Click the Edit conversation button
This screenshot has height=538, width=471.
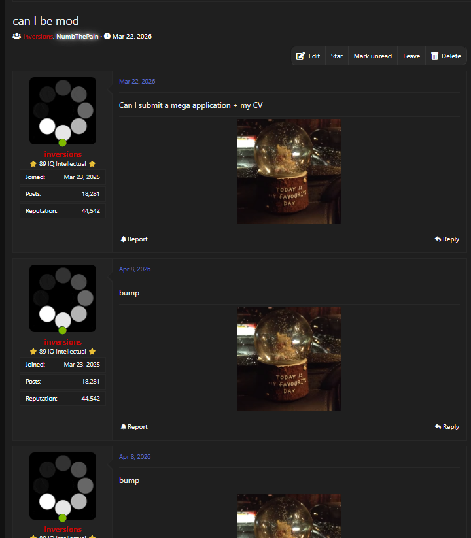pyautogui.click(x=308, y=56)
